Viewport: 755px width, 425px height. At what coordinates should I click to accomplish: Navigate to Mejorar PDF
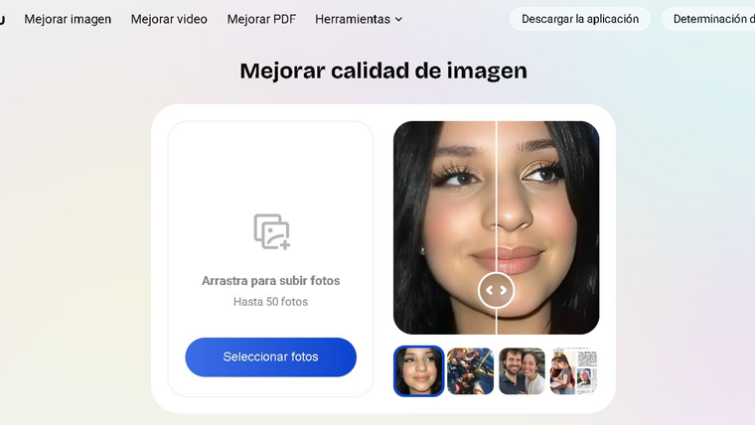pyautogui.click(x=261, y=19)
